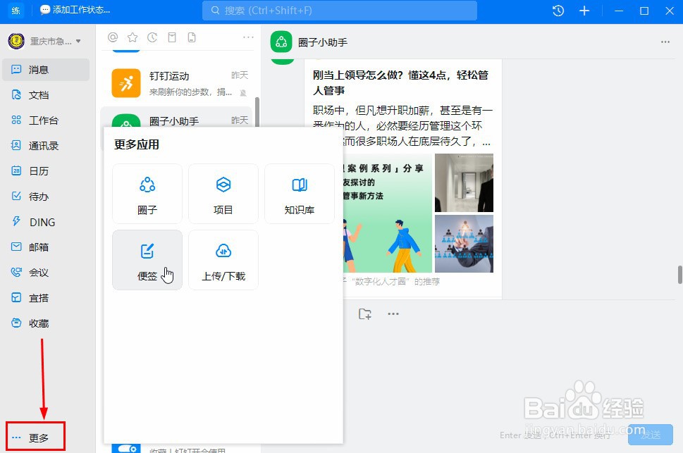Open the history clock icon in title bar
This screenshot has width=683, height=453.
tap(558, 11)
